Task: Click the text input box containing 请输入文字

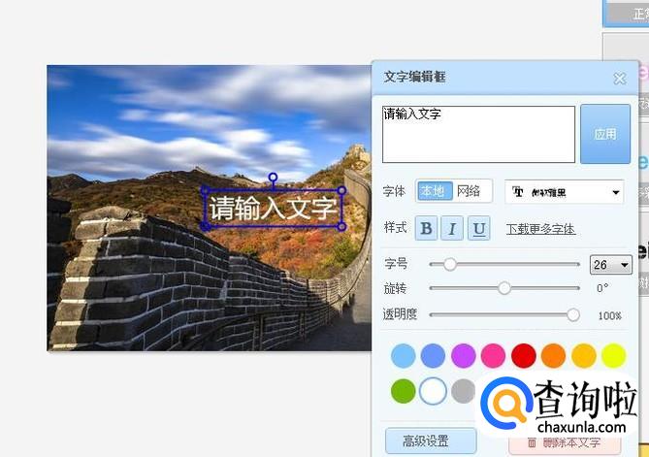Action: tap(478, 134)
